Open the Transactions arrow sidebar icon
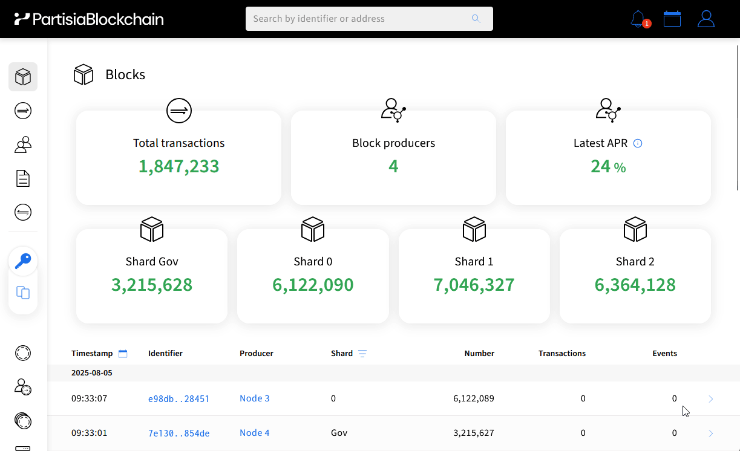 [23, 111]
